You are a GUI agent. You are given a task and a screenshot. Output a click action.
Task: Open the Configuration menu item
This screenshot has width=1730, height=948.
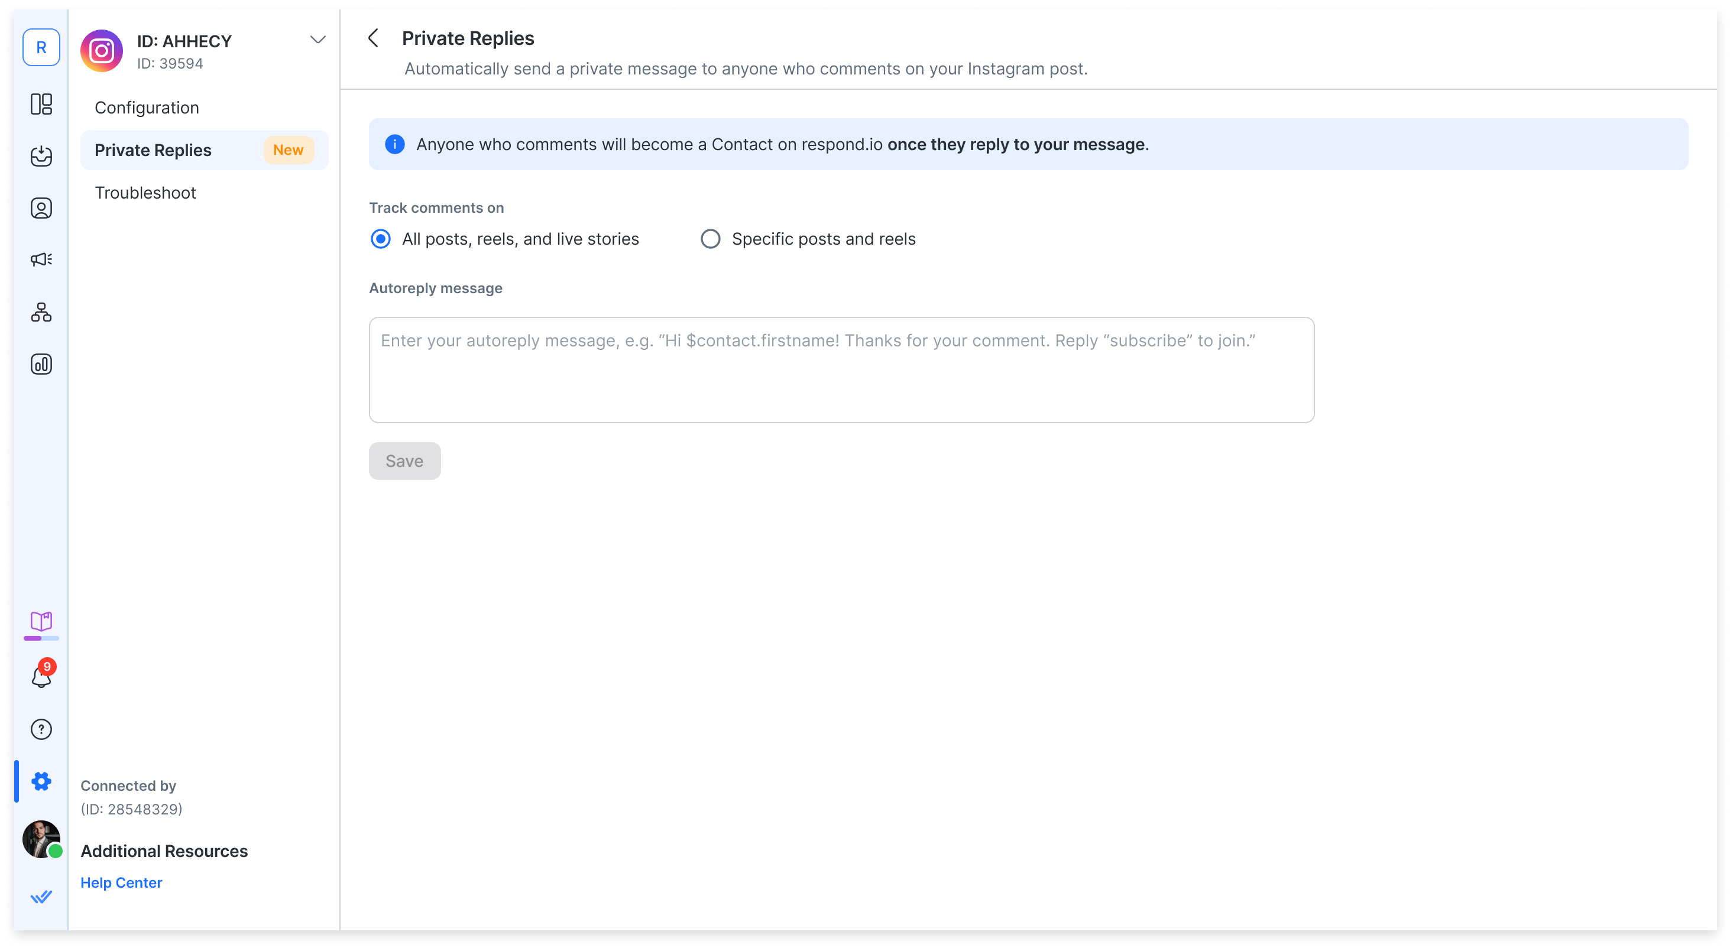point(147,108)
